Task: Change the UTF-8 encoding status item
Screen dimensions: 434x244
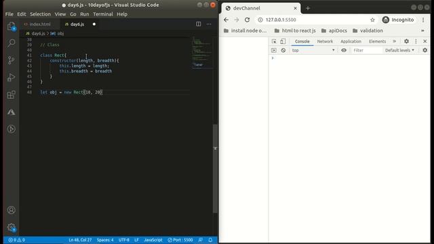Action: click(x=124, y=240)
